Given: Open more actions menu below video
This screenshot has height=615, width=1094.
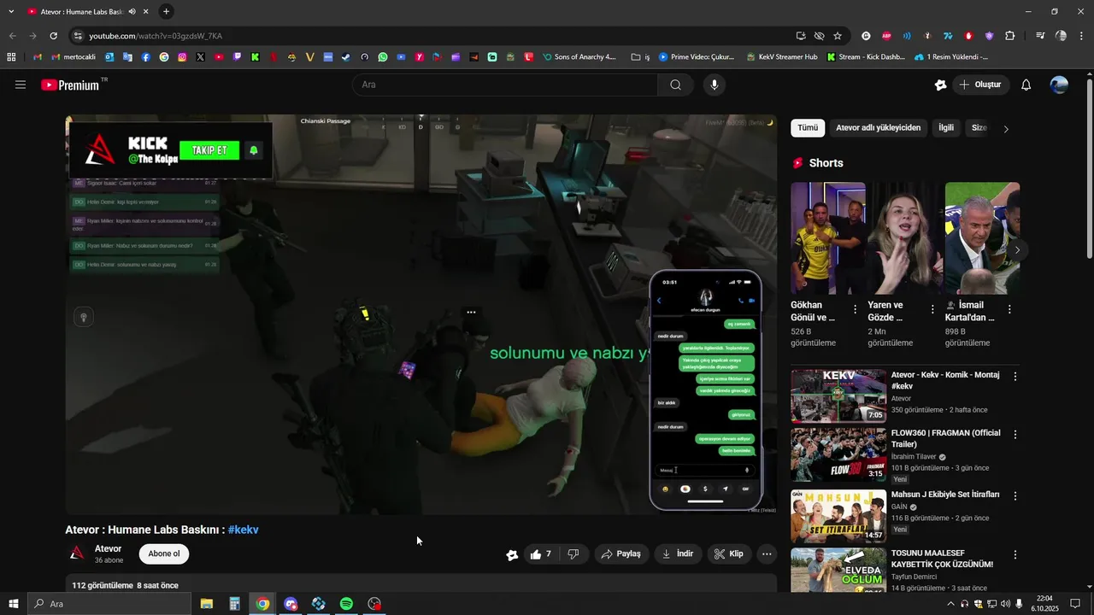Looking at the screenshot, I should click(767, 553).
